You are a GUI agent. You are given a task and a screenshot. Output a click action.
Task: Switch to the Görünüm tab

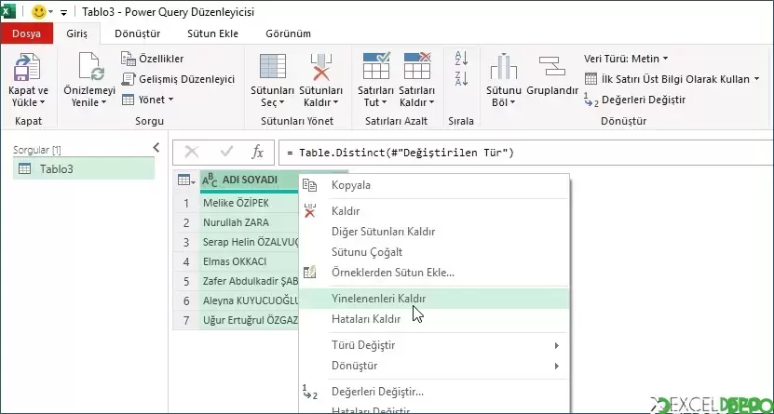(289, 33)
